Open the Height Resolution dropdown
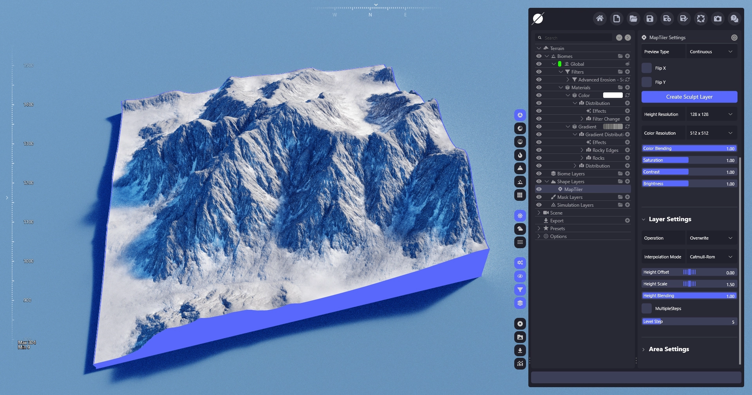 [x=711, y=114]
